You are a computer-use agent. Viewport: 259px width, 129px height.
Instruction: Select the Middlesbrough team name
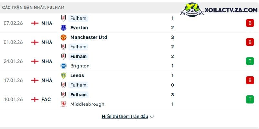click(87, 104)
